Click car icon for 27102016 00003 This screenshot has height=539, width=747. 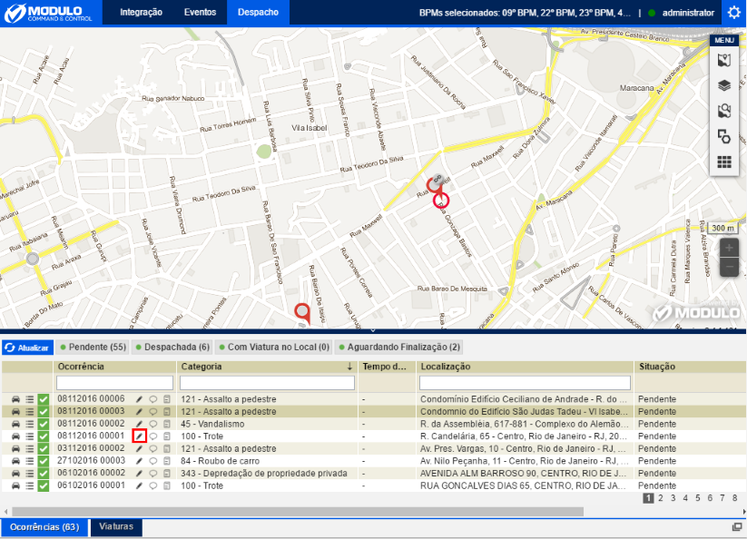(15, 461)
